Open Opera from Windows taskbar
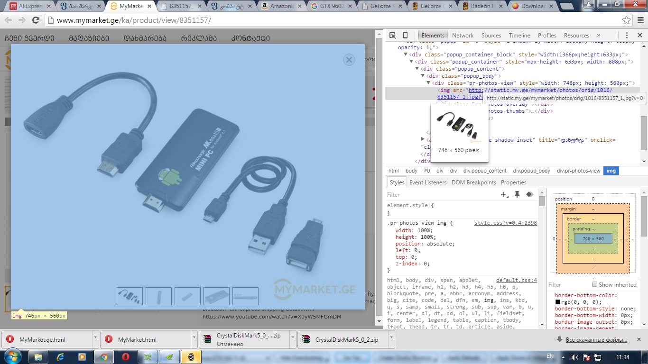The width and height of the screenshot is (648, 364). pyautogui.click(x=126, y=356)
